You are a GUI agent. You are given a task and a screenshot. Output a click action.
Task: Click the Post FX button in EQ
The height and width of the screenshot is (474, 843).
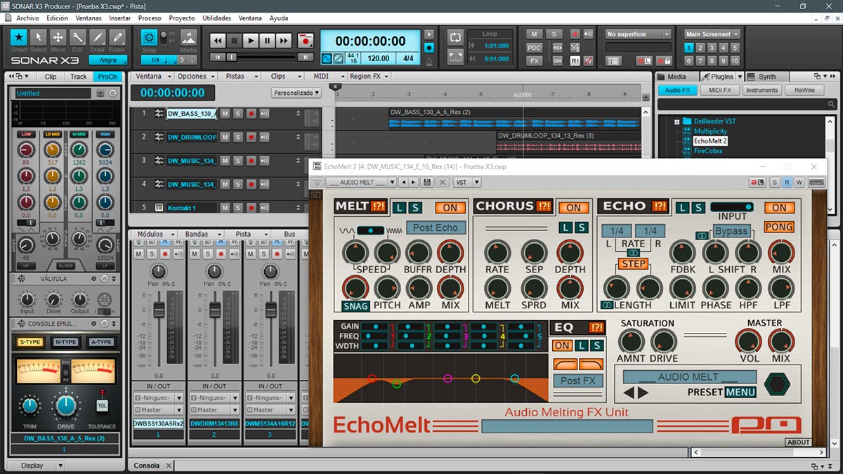579,381
